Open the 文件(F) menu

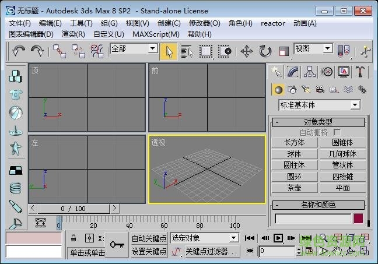20,23
